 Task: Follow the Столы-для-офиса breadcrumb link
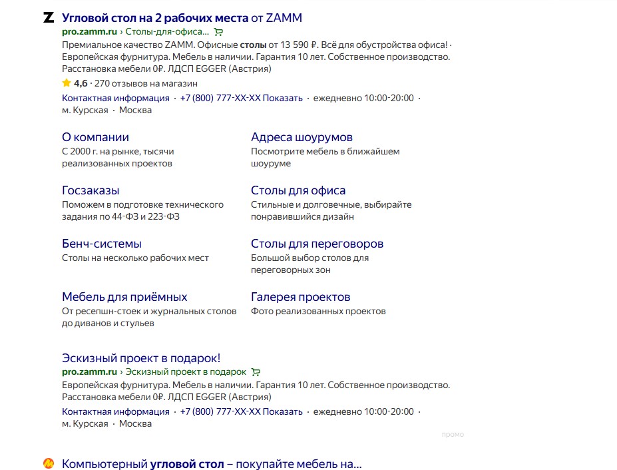pyautogui.click(x=167, y=31)
